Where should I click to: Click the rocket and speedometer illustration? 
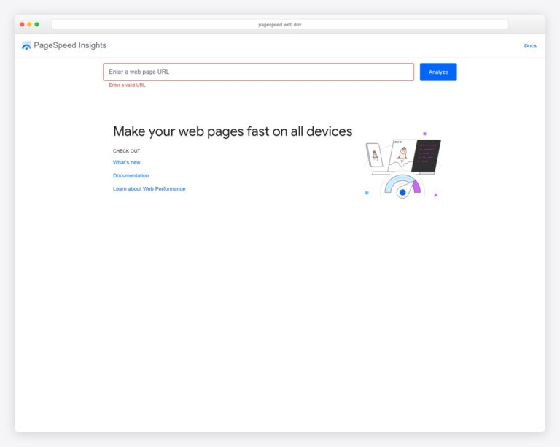tap(402, 165)
